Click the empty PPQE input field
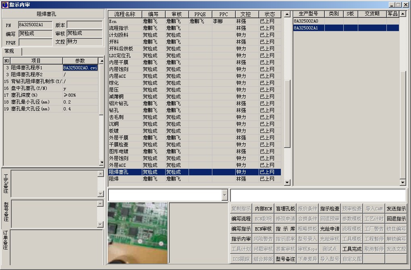Viewport: 411px width, 270px height. pyautogui.click(x=35, y=42)
